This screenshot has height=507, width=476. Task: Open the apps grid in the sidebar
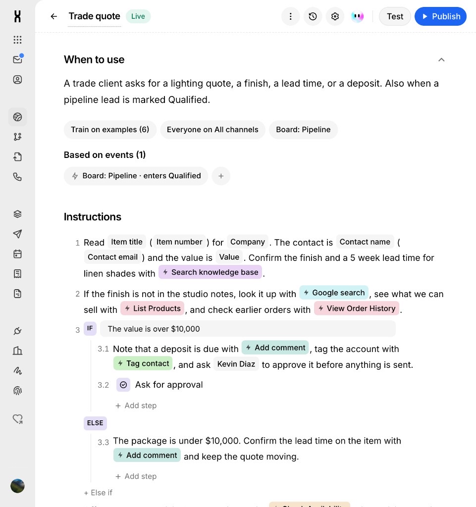click(x=17, y=40)
